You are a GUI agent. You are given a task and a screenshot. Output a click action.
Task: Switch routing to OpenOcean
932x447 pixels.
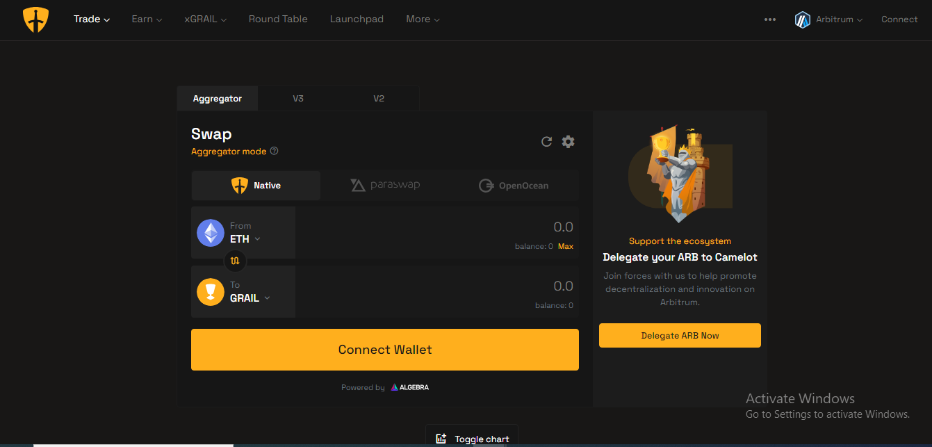[x=514, y=186]
